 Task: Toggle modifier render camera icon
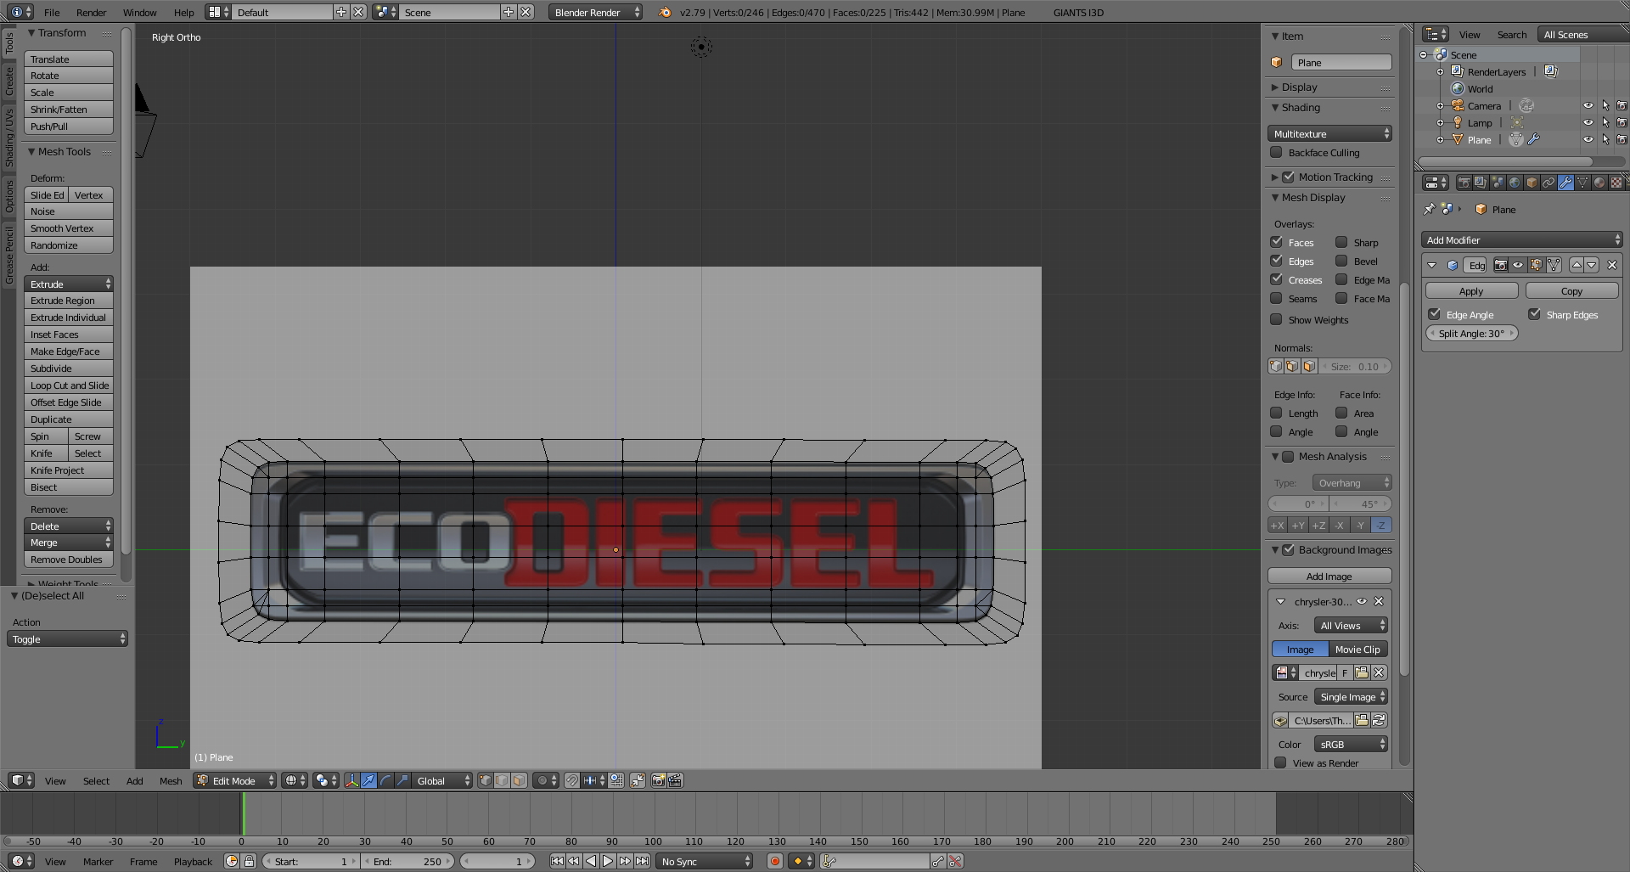1501,265
